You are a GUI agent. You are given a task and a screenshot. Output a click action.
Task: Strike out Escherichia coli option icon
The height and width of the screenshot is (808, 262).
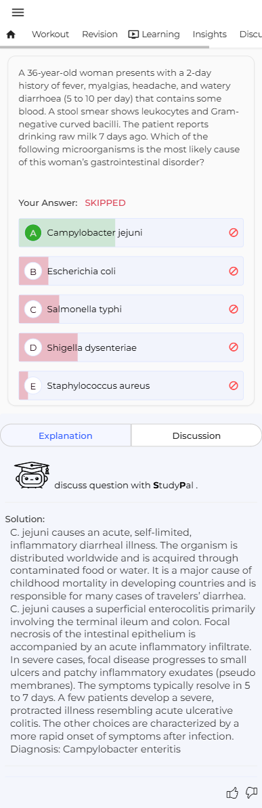[x=233, y=271]
